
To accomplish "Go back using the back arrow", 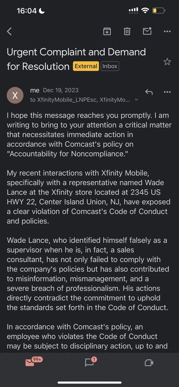I will [9, 31].
